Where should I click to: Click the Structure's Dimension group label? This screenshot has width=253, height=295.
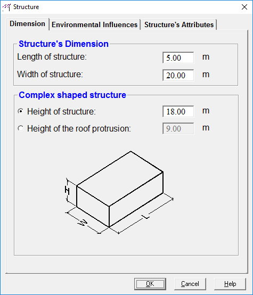click(x=63, y=44)
